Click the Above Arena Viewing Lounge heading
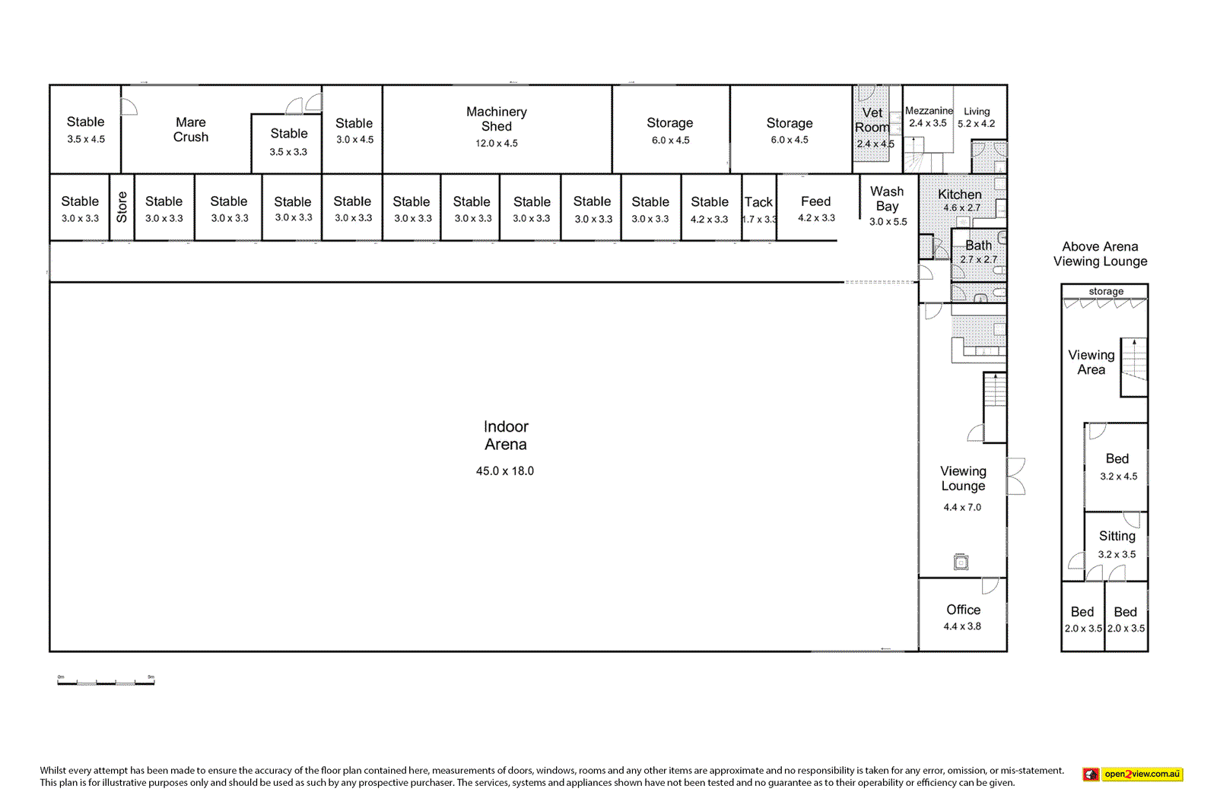Screen dimensions: 1217x811 pyautogui.click(x=1101, y=254)
